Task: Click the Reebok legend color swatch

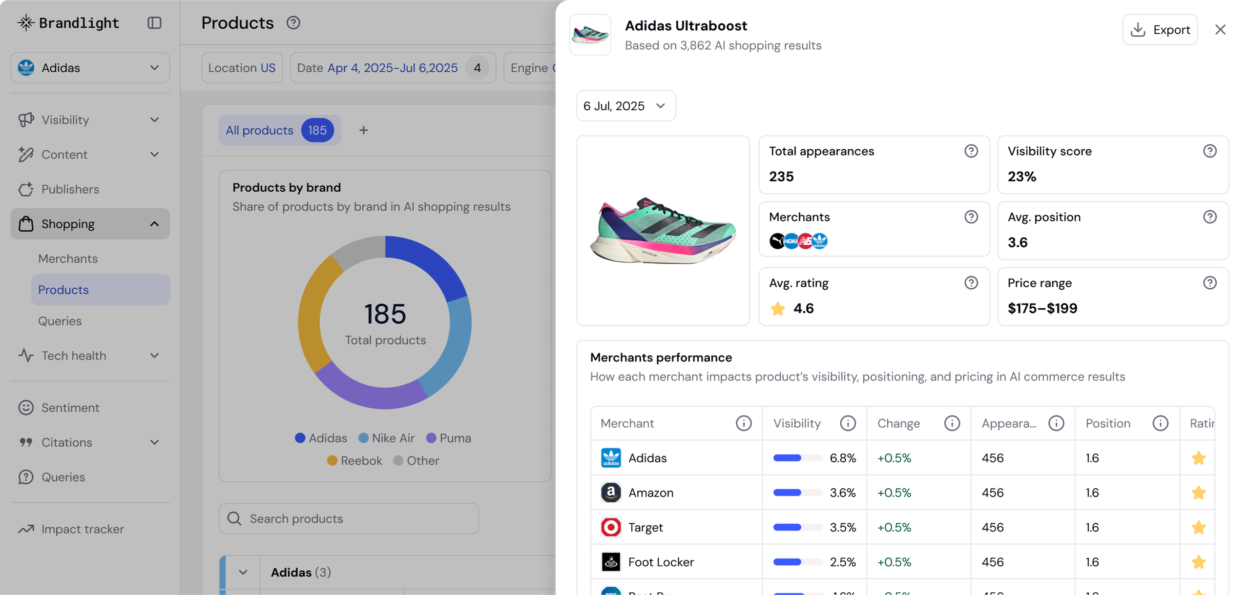Action: [x=332, y=460]
